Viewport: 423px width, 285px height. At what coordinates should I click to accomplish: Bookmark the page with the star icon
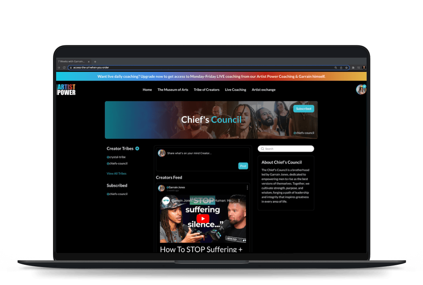pos(346,67)
